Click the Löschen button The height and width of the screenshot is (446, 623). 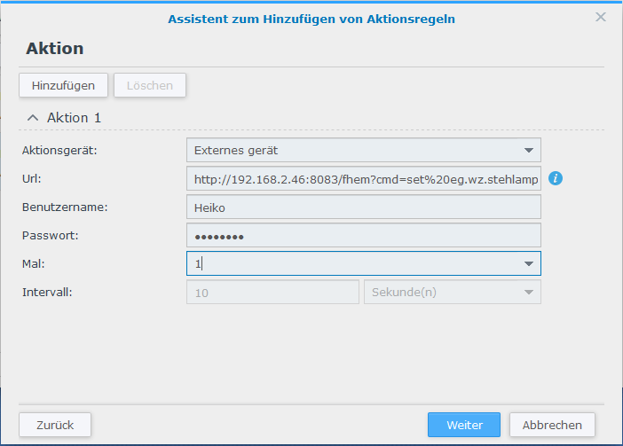[x=150, y=85]
